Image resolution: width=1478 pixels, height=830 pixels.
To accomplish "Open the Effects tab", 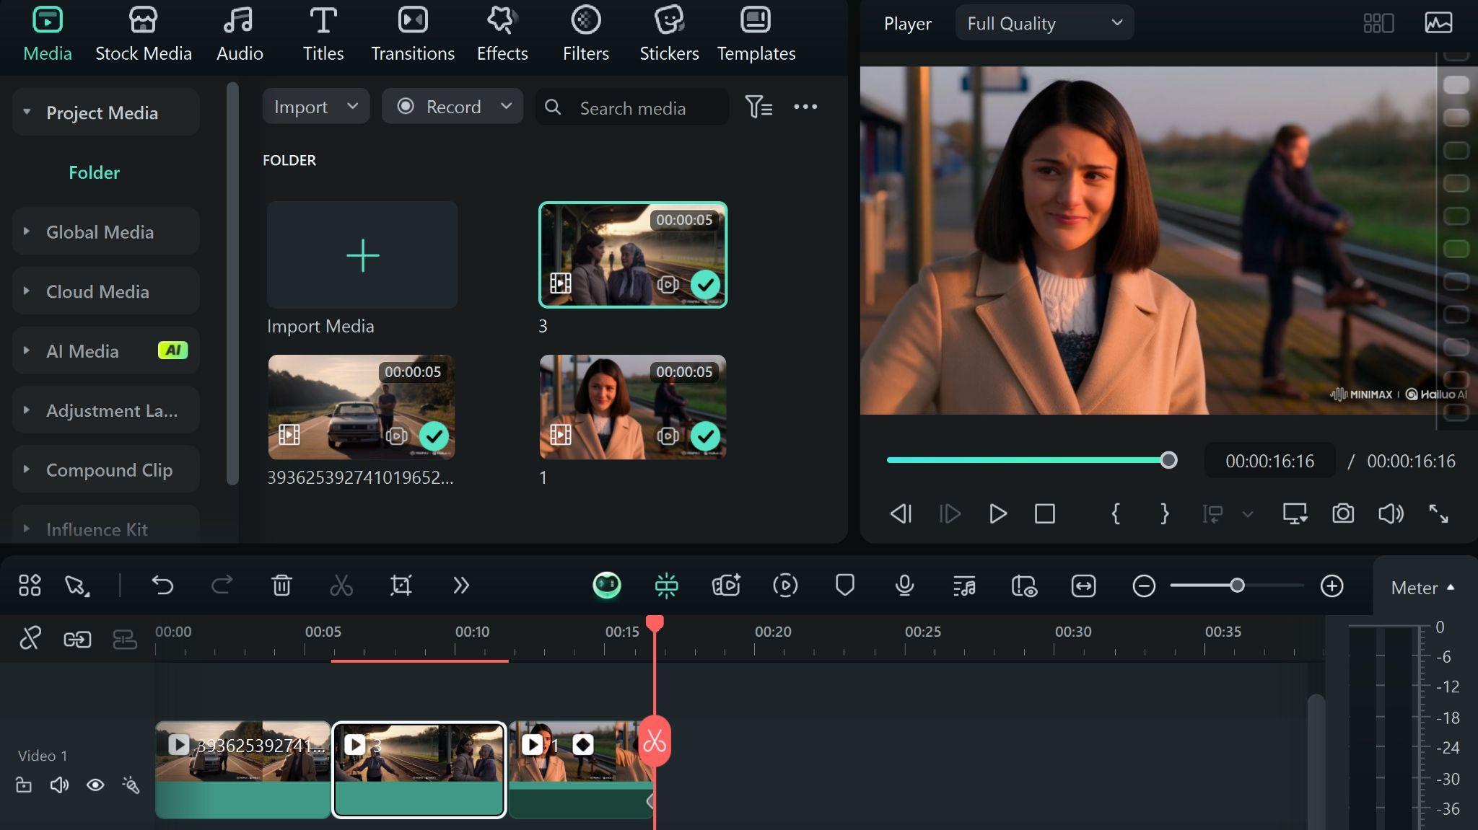I will (x=502, y=35).
